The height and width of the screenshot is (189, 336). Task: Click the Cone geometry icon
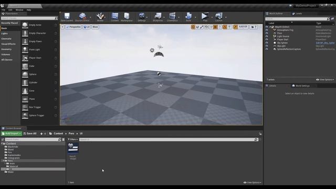click(25, 91)
